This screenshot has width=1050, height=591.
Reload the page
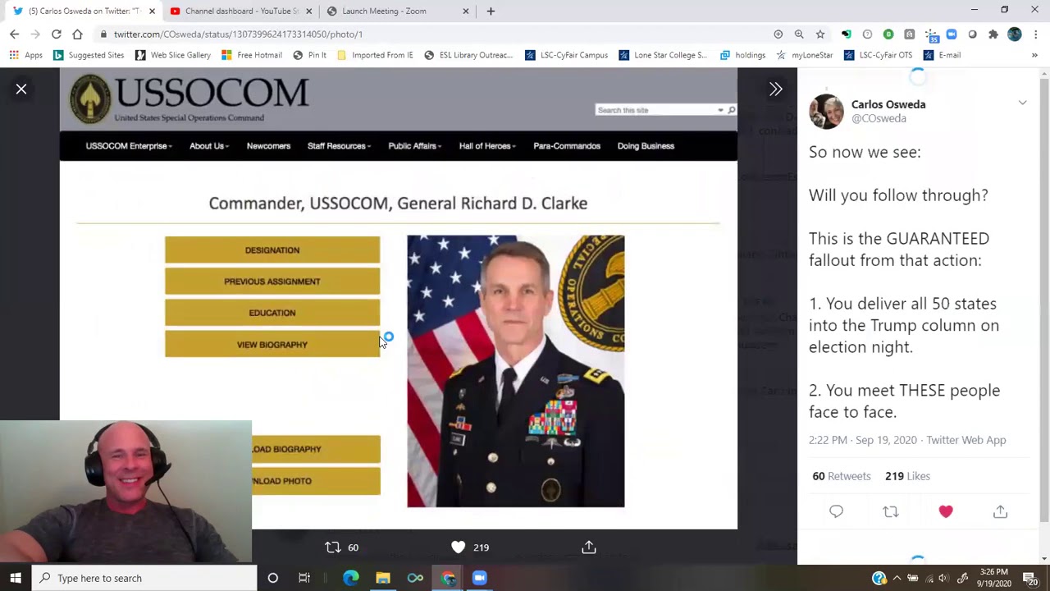tap(56, 34)
